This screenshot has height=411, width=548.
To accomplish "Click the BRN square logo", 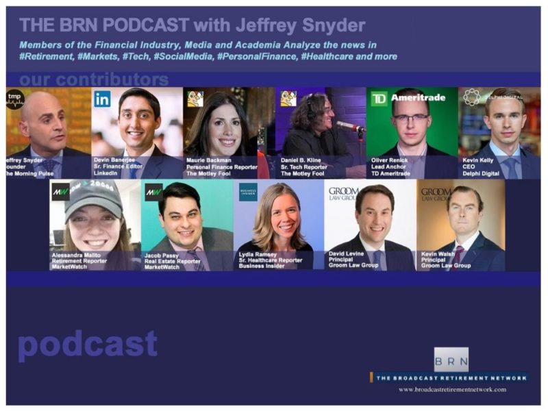I will [451, 360].
